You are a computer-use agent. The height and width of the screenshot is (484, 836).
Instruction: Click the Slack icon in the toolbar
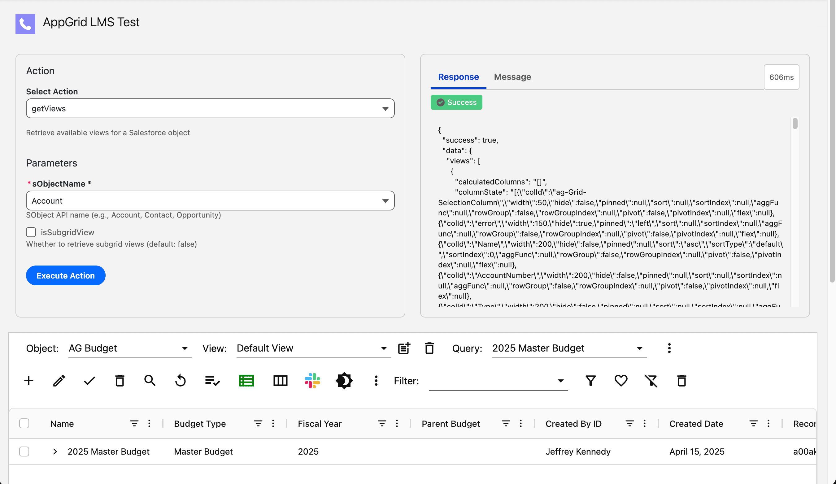point(312,381)
